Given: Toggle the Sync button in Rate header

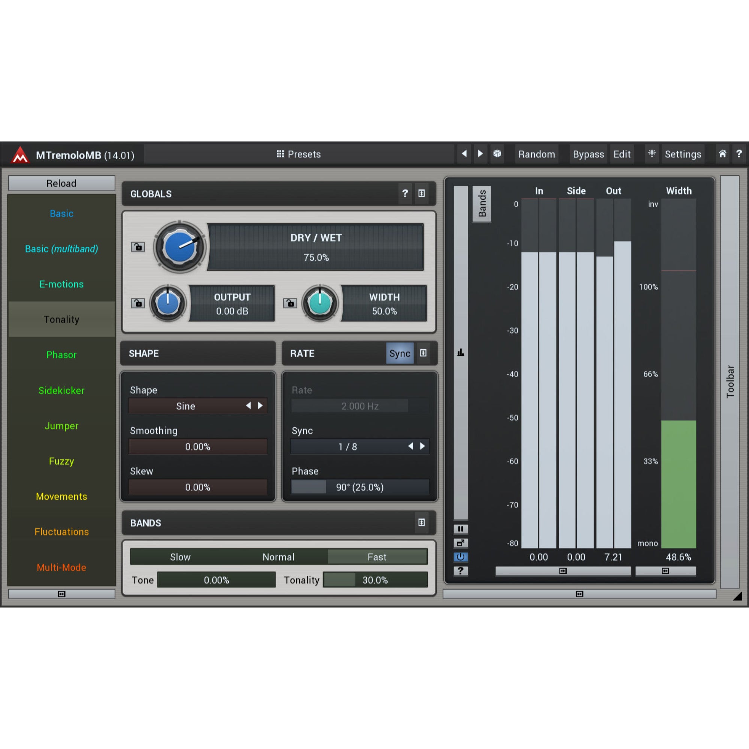Looking at the screenshot, I should (x=400, y=353).
